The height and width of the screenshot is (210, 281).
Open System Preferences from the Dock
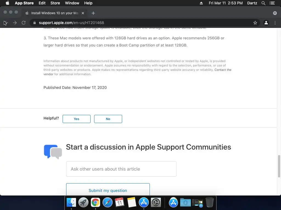click(156, 203)
